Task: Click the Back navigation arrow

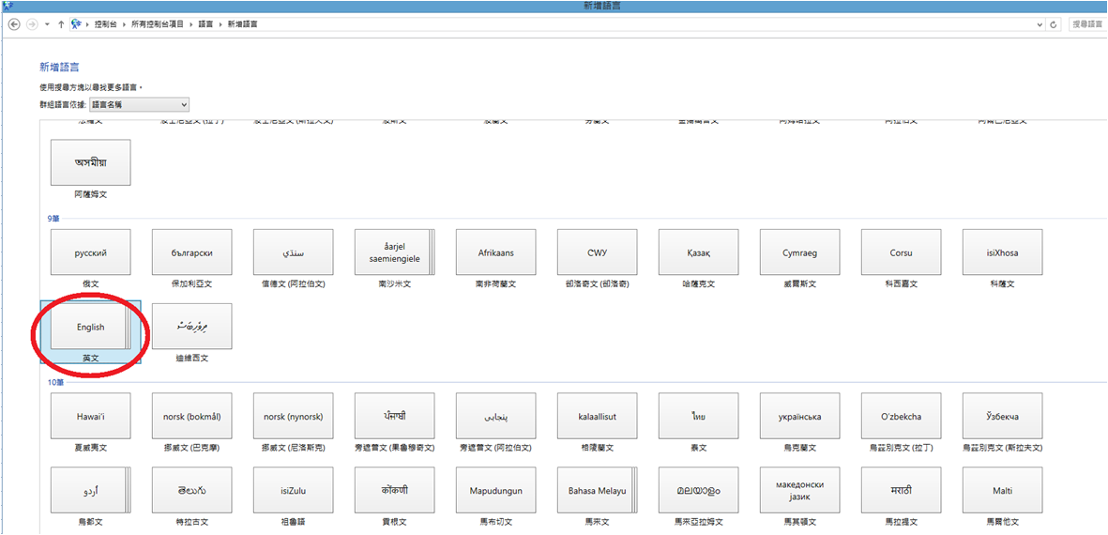Action: [x=13, y=23]
